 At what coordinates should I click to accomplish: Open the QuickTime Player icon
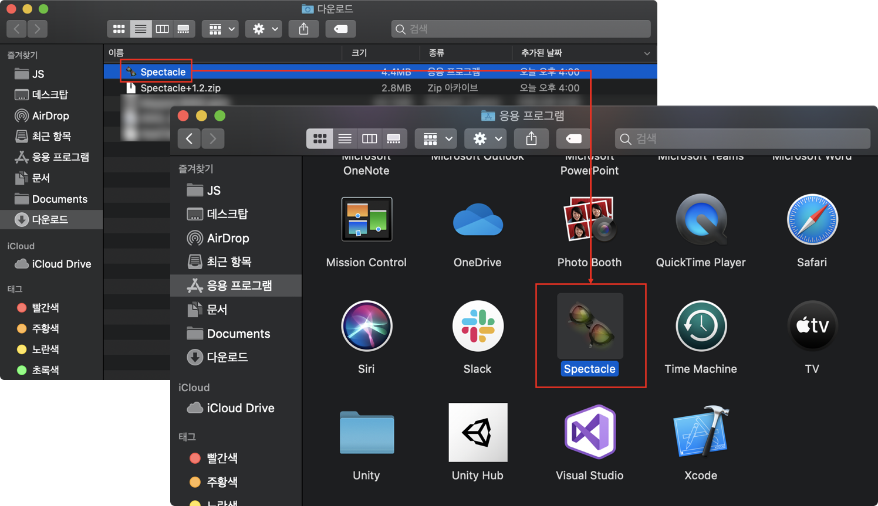[x=701, y=219]
